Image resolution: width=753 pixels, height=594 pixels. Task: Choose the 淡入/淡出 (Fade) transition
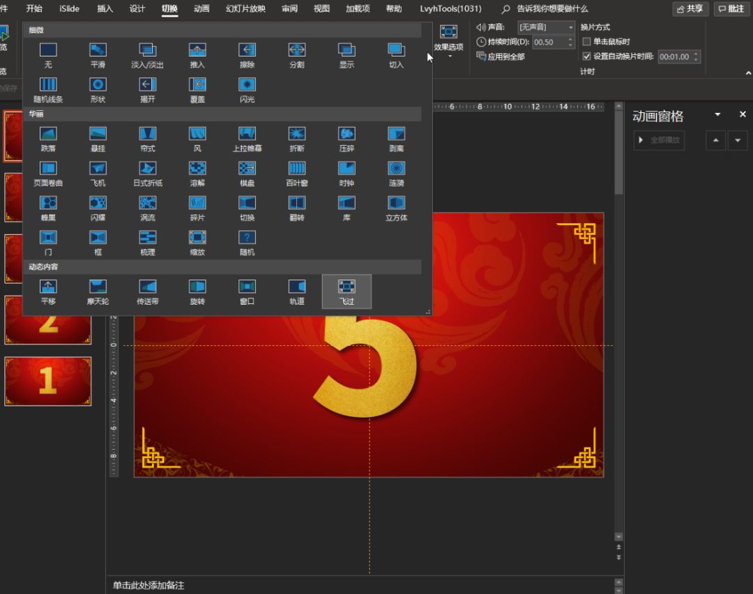pos(147,55)
